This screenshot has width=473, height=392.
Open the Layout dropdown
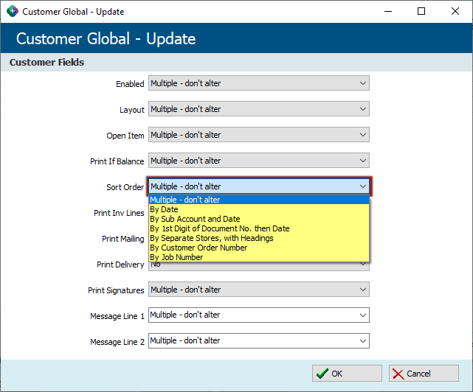258,109
